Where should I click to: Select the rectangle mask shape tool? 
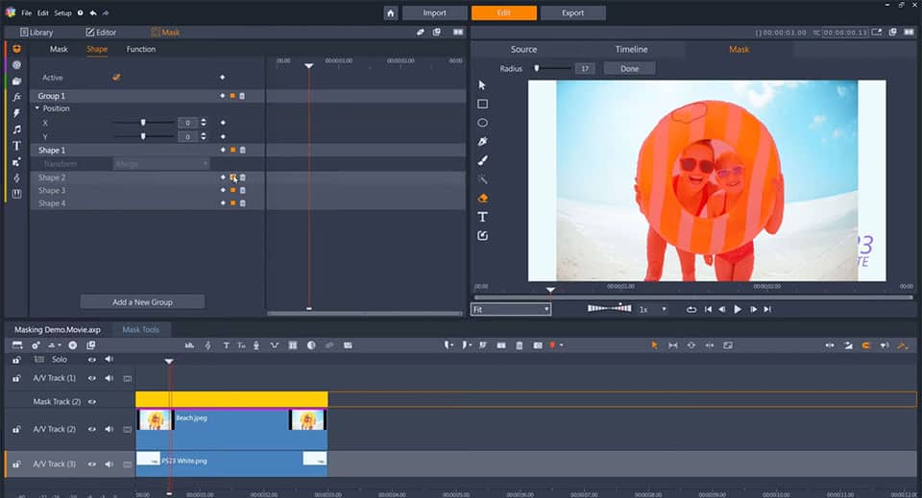click(482, 104)
